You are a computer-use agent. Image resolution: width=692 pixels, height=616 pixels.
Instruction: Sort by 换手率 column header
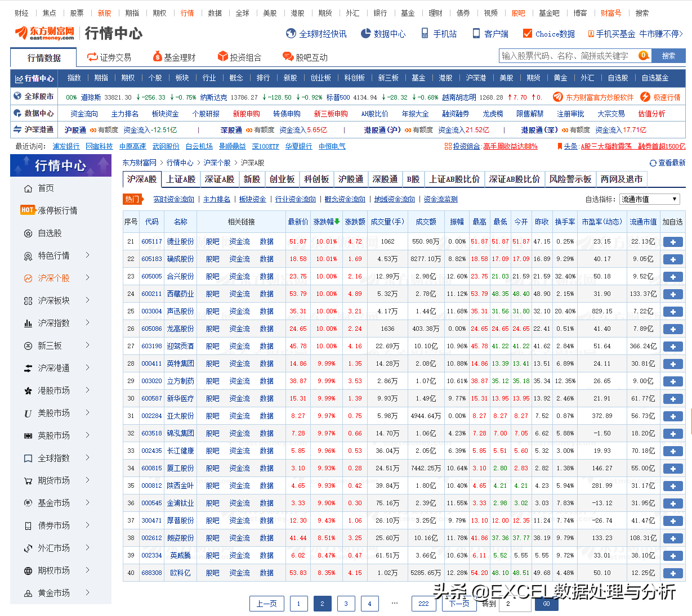565,222
